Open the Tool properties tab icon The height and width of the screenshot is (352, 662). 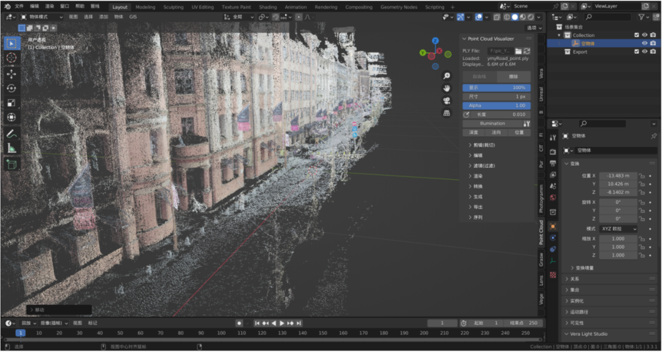[x=553, y=138]
